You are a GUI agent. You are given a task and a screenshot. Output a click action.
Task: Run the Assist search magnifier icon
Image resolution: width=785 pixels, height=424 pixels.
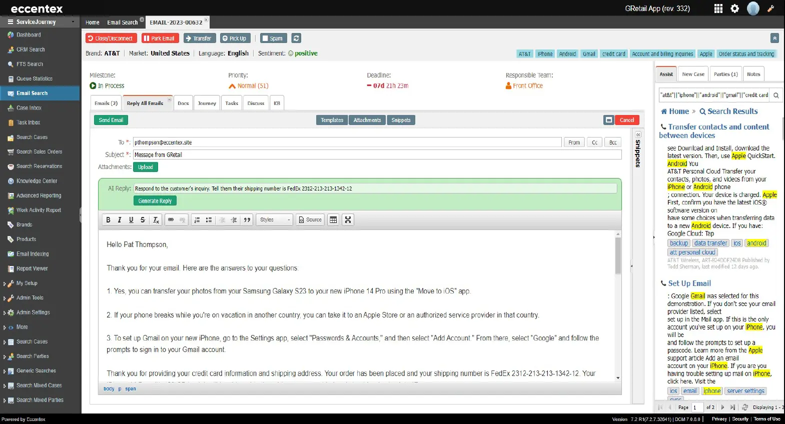coord(776,95)
